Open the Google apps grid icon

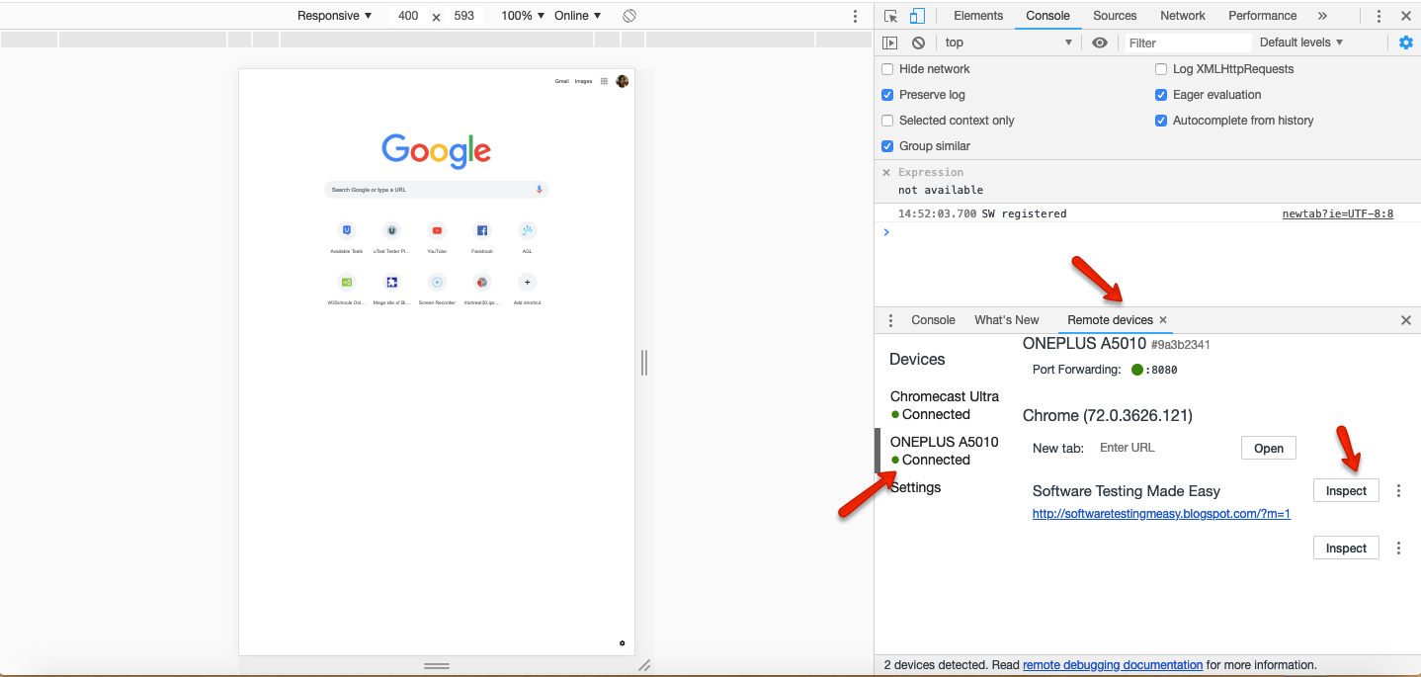603,81
